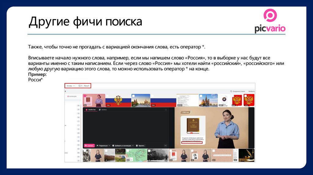
Task: Uncheck the selected presenter thumbnail checkbox
Action: (x=85, y=96)
